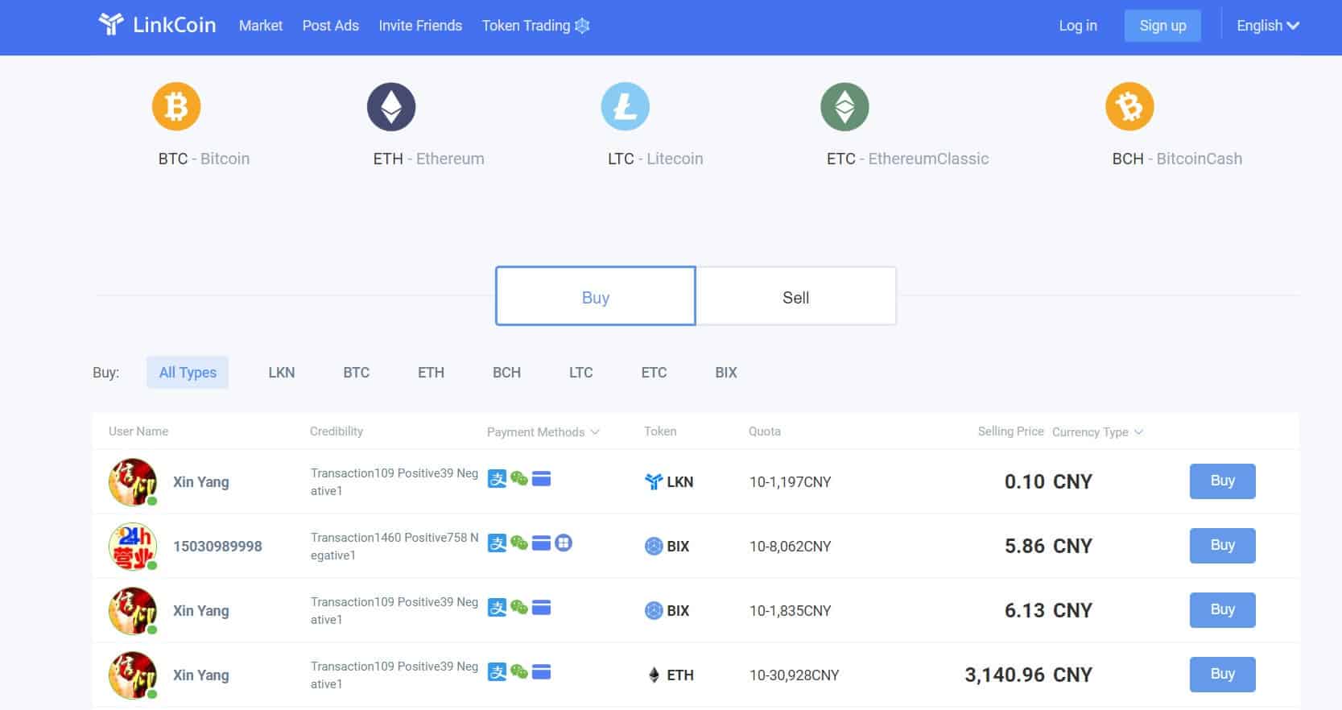Viewport: 1342px width, 710px height.
Task: Click Alipay icon in 15030989998 row
Action: tap(498, 543)
